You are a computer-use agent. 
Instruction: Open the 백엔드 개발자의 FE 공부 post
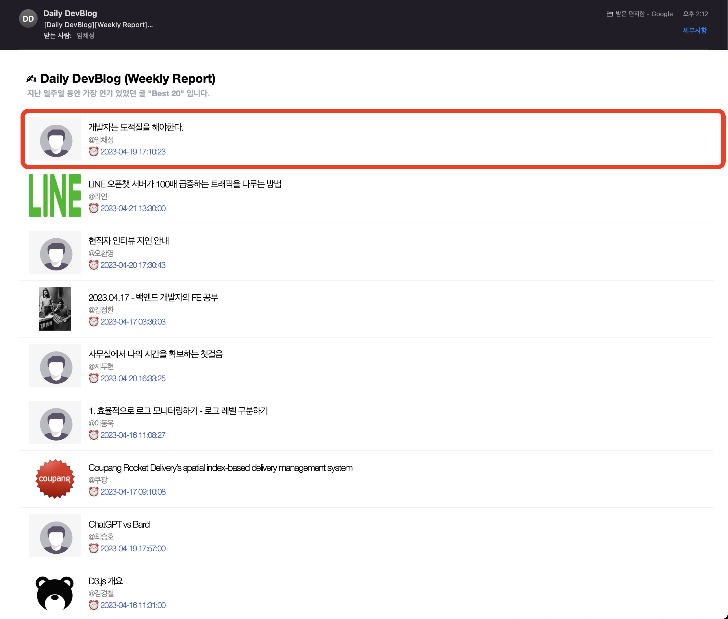153,297
